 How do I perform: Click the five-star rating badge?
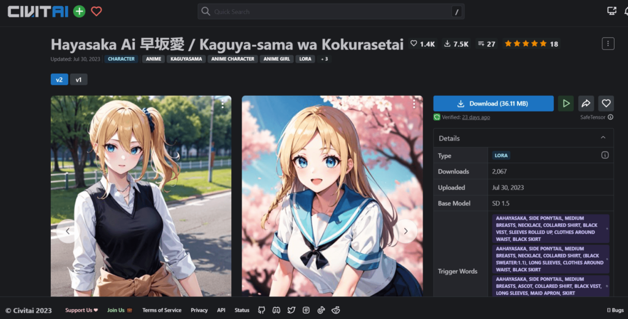click(531, 44)
